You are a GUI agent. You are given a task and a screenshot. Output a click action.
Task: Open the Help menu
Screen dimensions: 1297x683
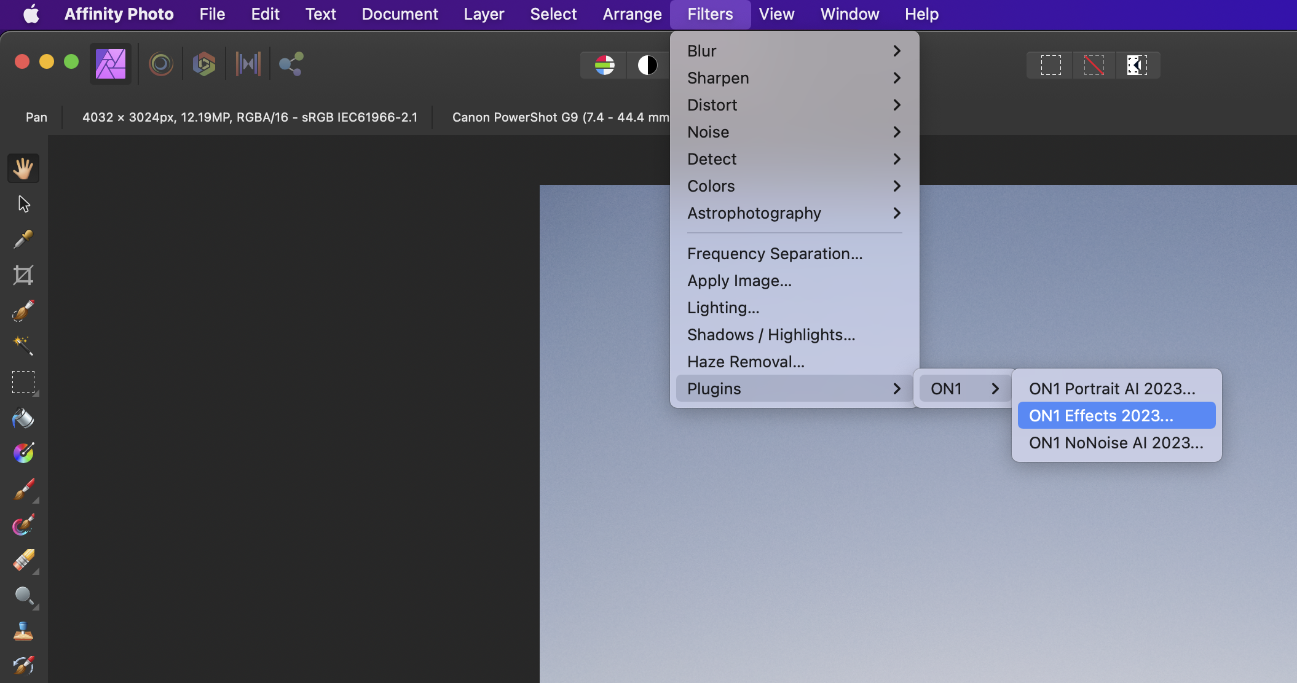tap(922, 14)
